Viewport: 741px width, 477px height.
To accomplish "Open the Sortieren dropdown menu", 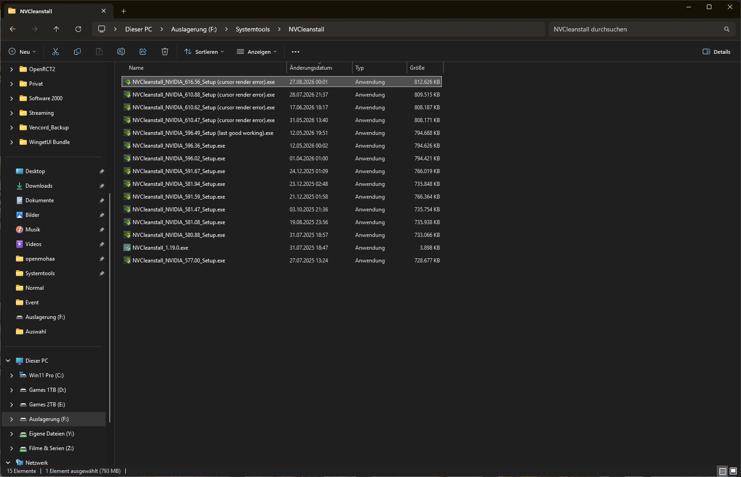I will pos(204,52).
